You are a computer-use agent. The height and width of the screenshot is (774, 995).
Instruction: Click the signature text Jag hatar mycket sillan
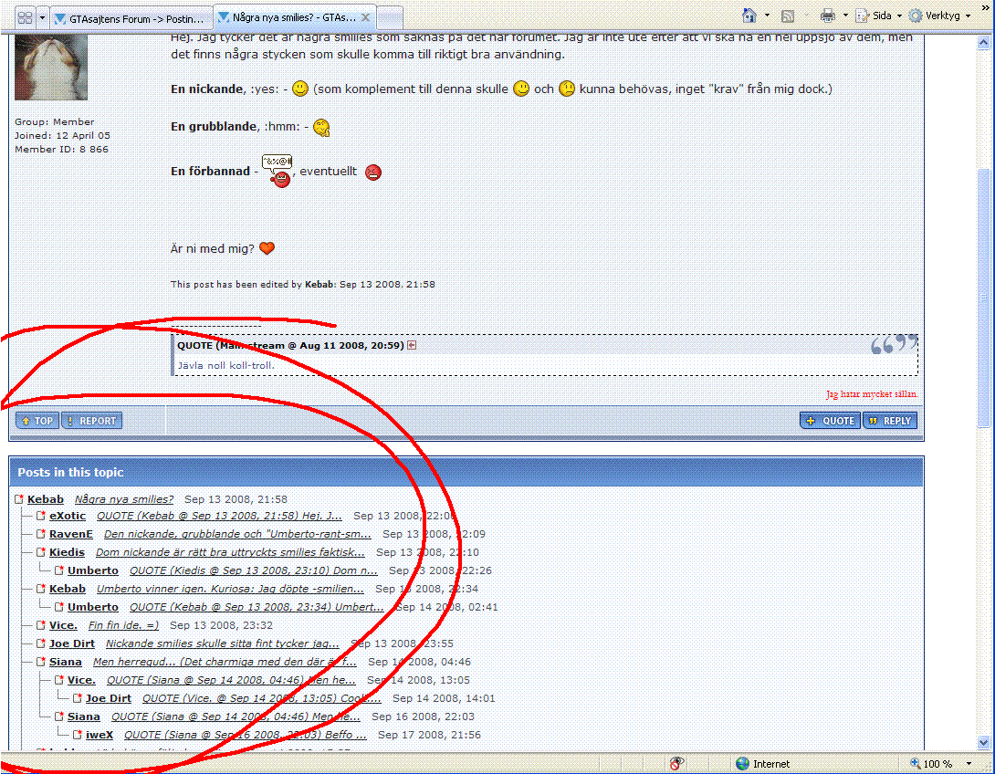[x=872, y=394]
